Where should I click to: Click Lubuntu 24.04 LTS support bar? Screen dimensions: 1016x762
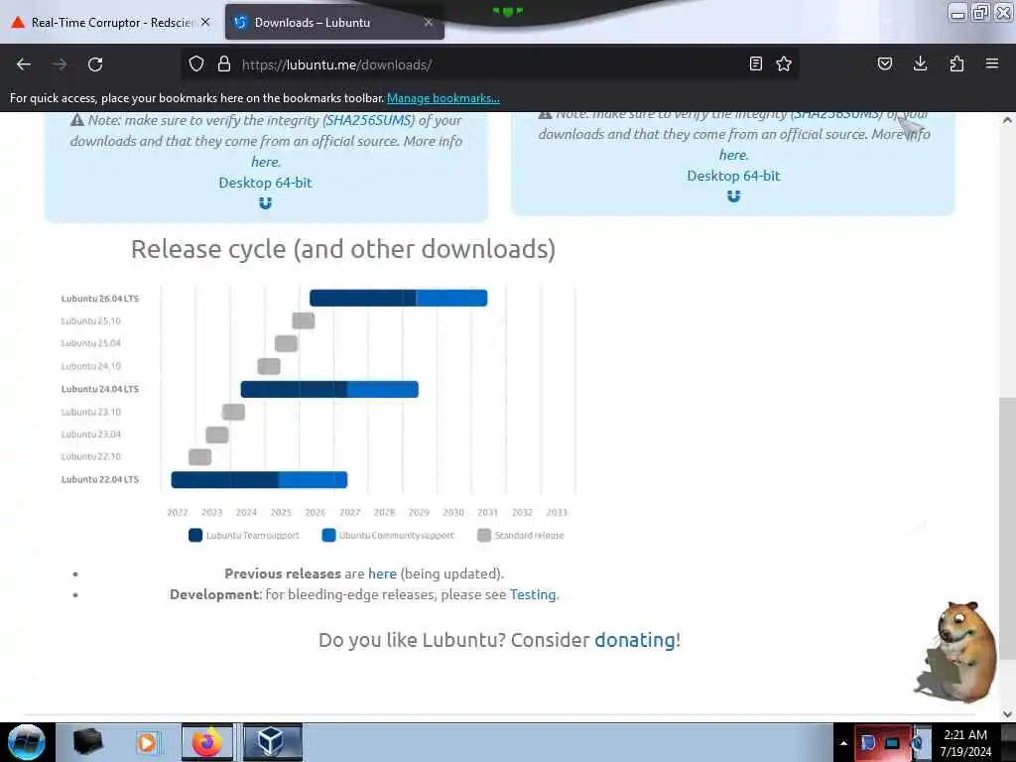point(329,389)
